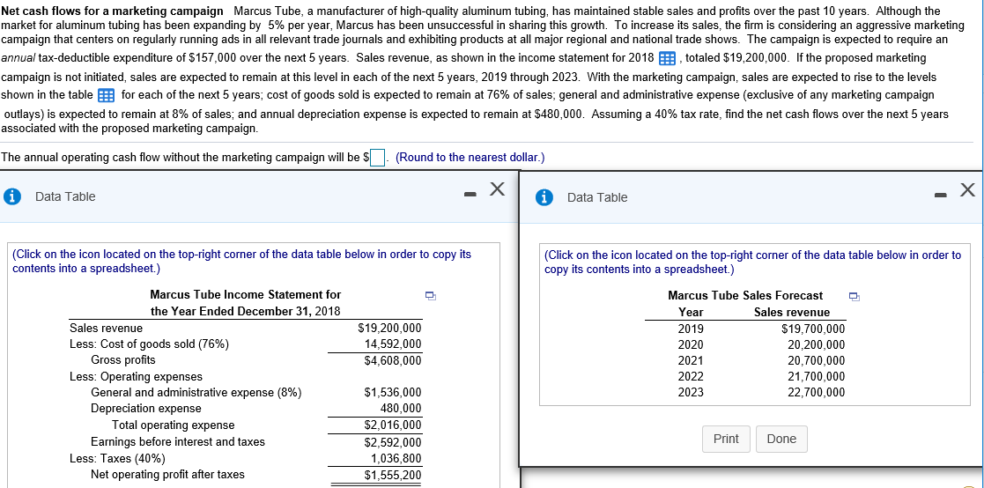
Task: Click the Net operating profit after taxes label
Action: click(168, 474)
